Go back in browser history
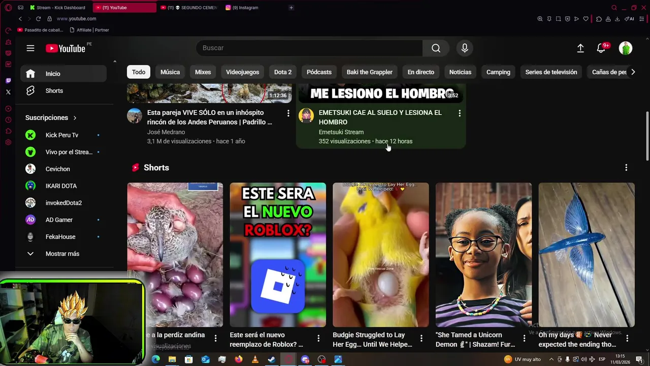Viewport: 650px width, 366px height. click(20, 19)
